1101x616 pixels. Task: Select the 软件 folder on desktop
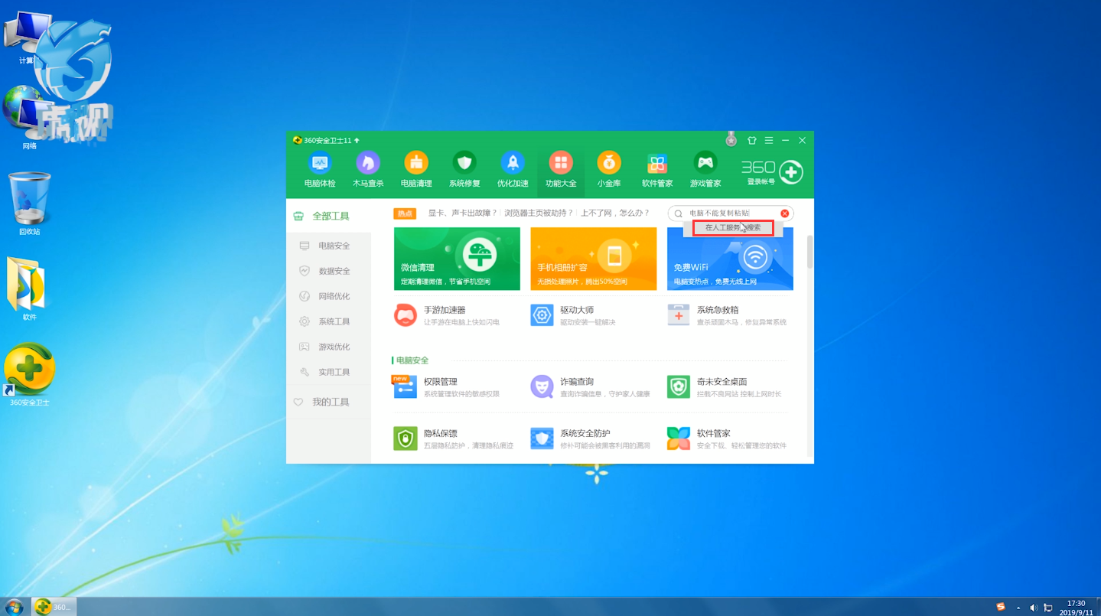point(29,288)
